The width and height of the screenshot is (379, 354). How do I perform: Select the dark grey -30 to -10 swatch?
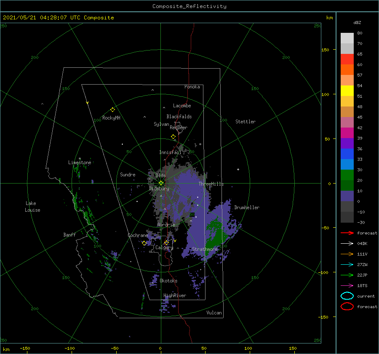tap(347, 217)
